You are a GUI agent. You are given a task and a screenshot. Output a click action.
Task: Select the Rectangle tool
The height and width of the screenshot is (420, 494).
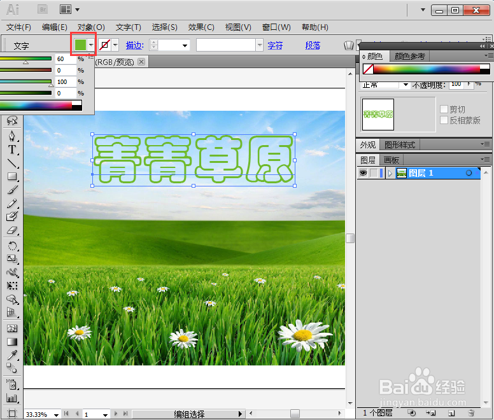12,177
